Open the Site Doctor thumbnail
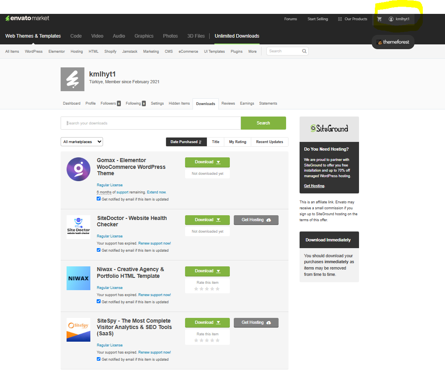This screenshot has height=371, width=445. tap(78, 227)
